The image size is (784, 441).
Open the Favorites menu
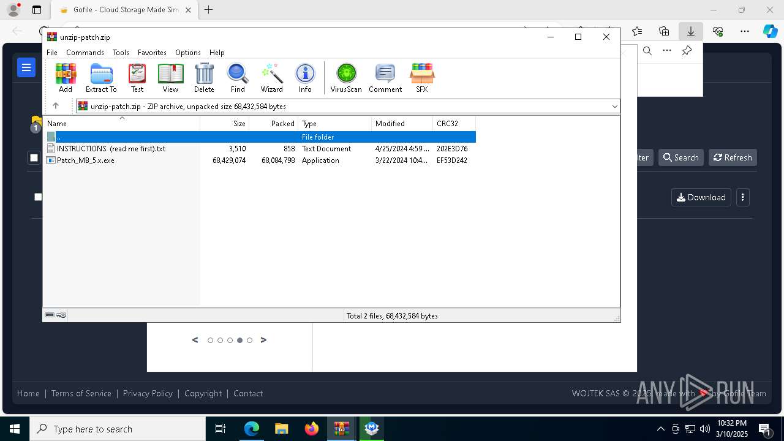[152, 53]
